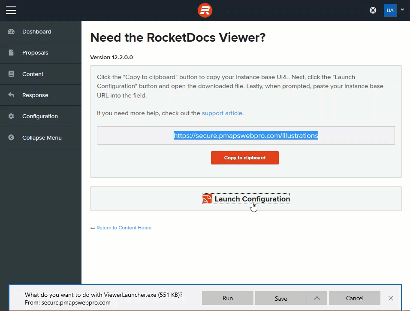Click the Configuration gear icon
410x311 pixels.
point(11,116)
